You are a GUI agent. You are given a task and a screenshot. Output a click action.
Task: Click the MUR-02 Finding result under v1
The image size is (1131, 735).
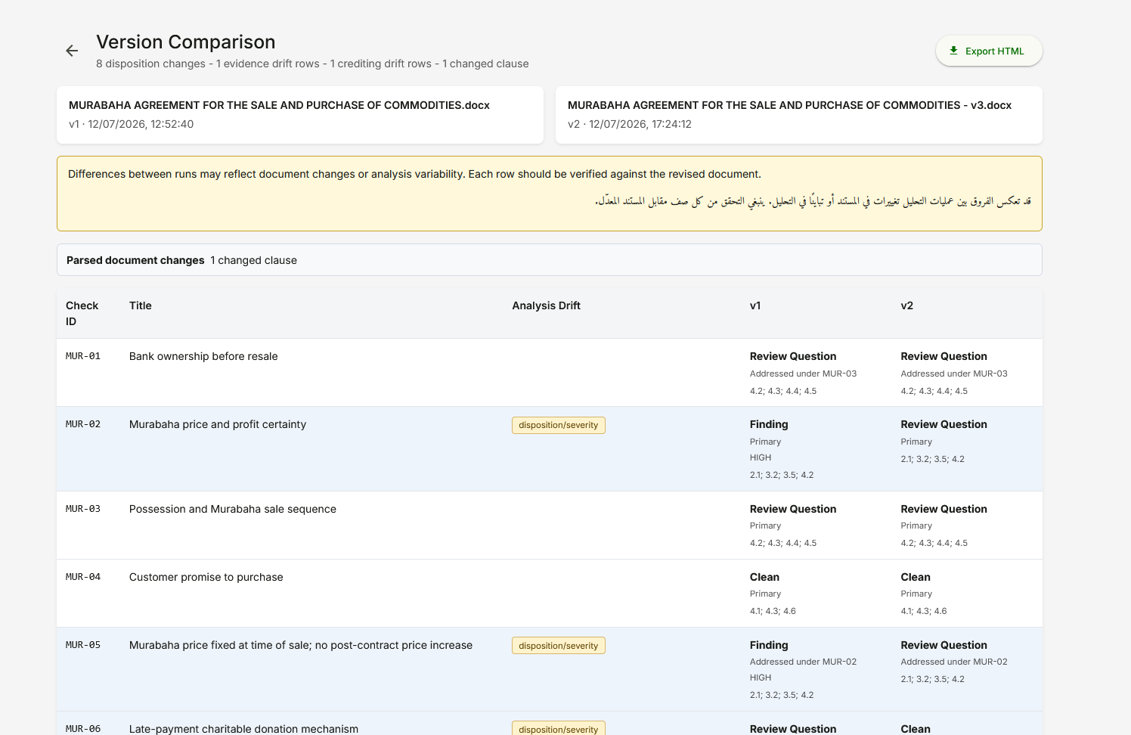(769, 424)
